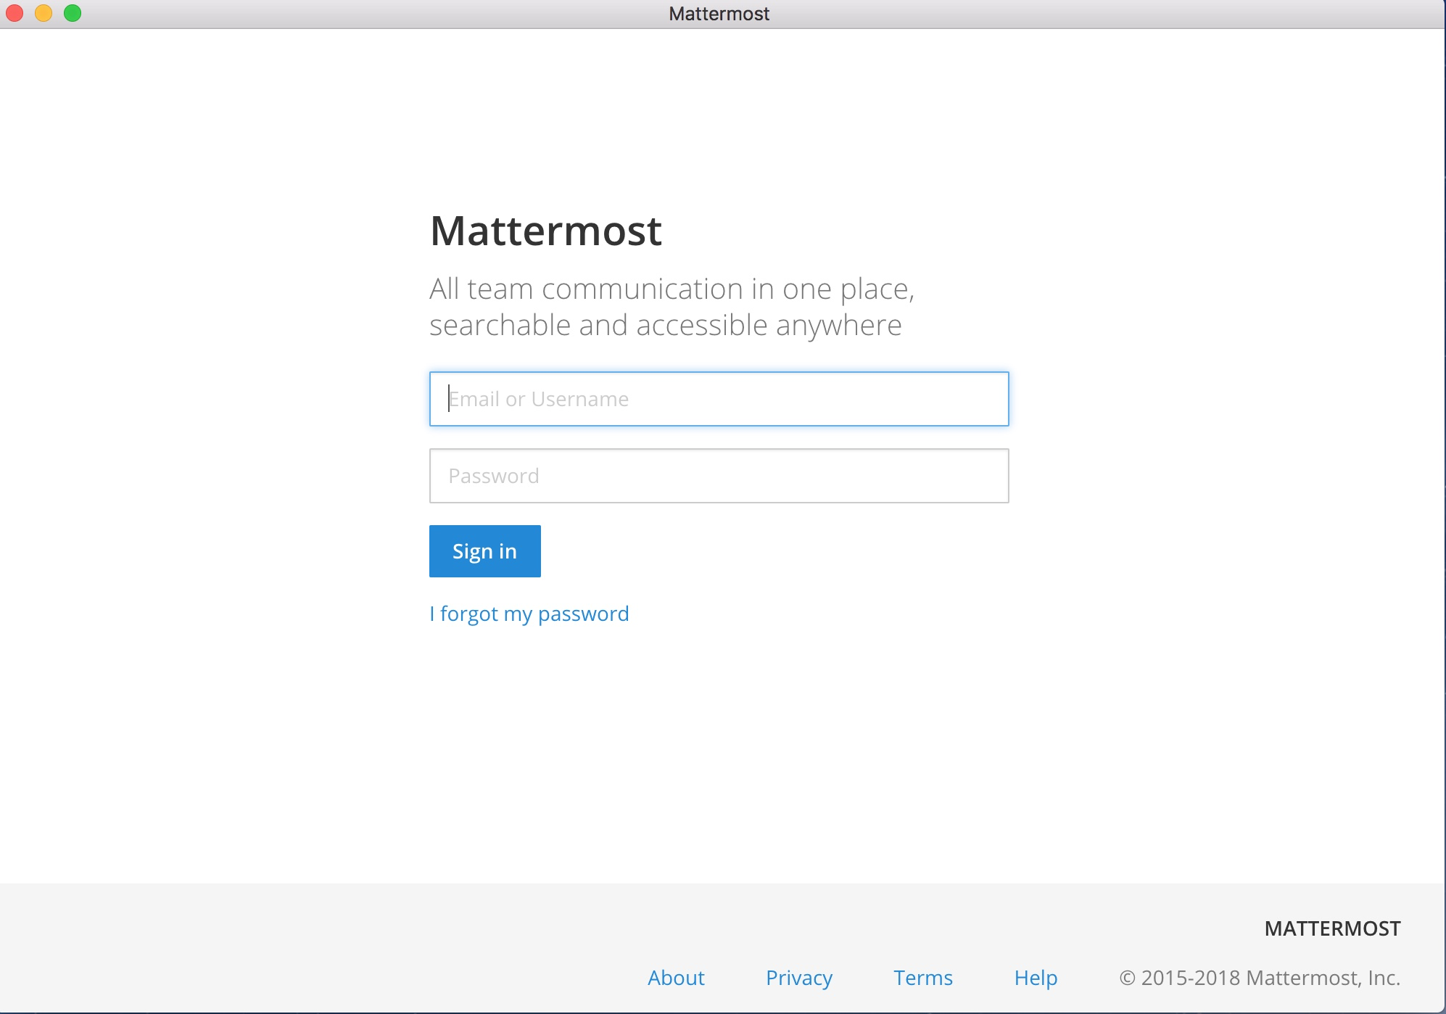Open the Privacy footer link
1446x1014 pixels.
click(799, 978)
